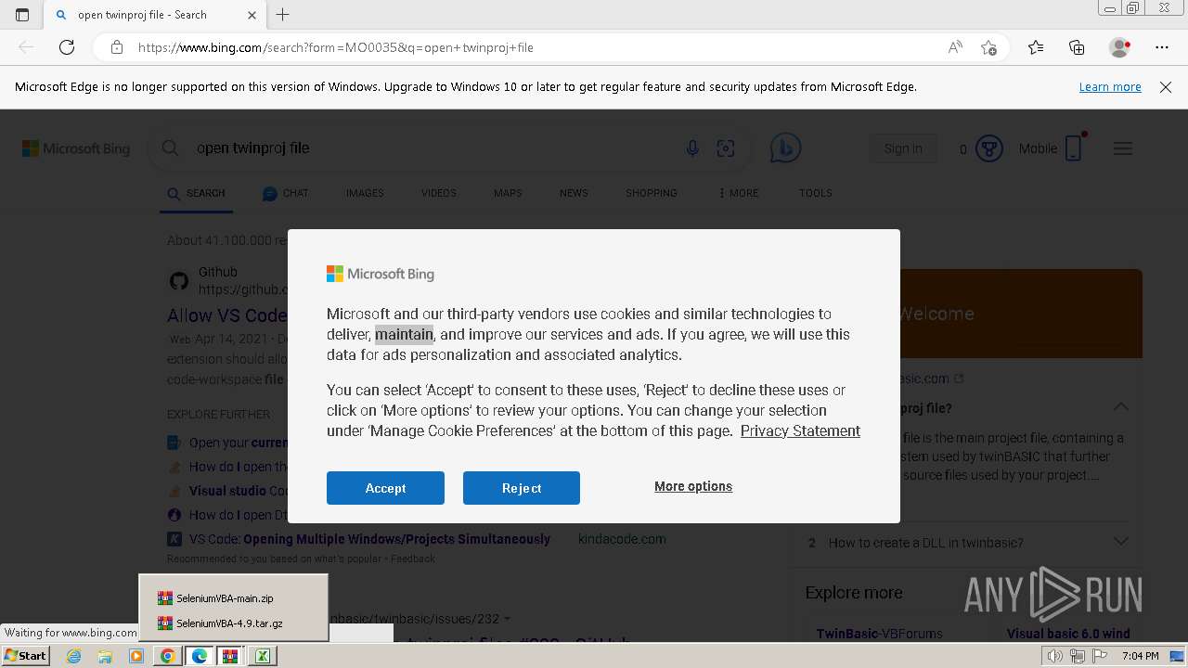
Task: Close the 'open twinproj file' tab
Action: (x=252, y=15)
